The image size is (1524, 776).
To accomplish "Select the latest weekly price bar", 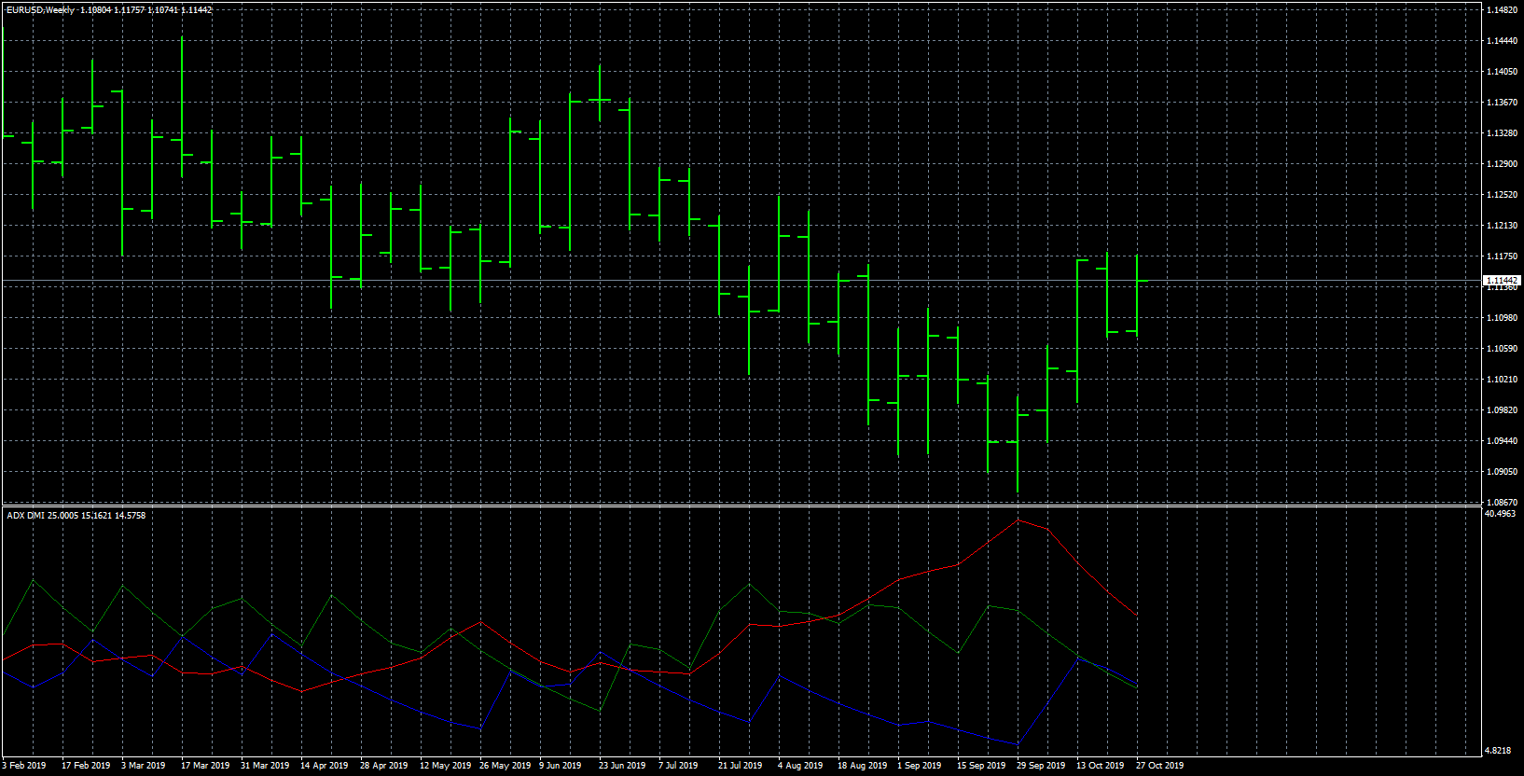I will pyautogui.click(x=1137, y=296).
